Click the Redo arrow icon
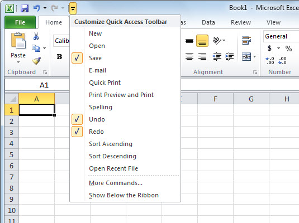 click(x=55, y=8)
